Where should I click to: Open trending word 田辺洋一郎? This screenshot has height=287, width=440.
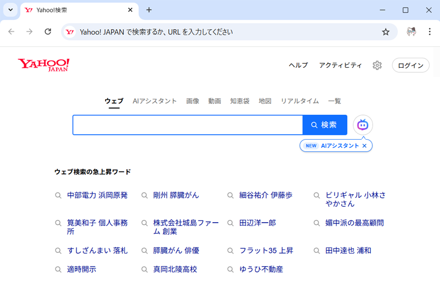(257, 223)
